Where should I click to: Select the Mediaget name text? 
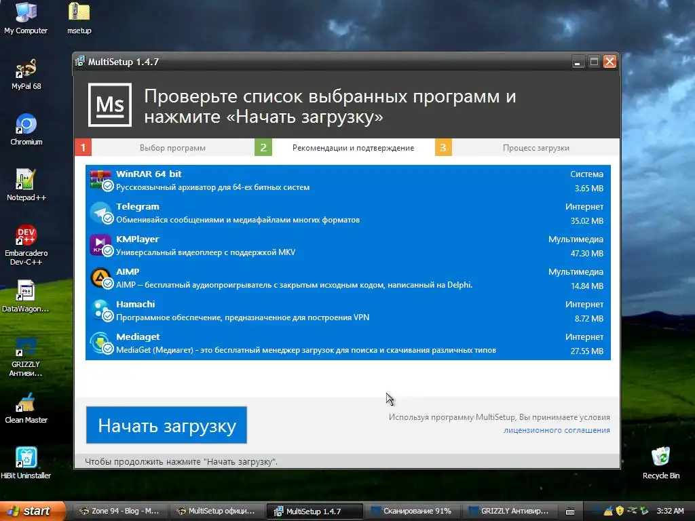pos(138,336)
